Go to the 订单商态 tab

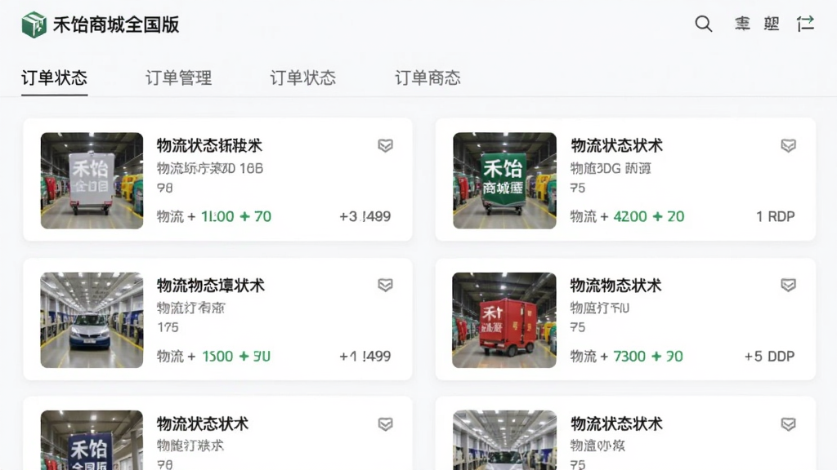tap(427, 78)
